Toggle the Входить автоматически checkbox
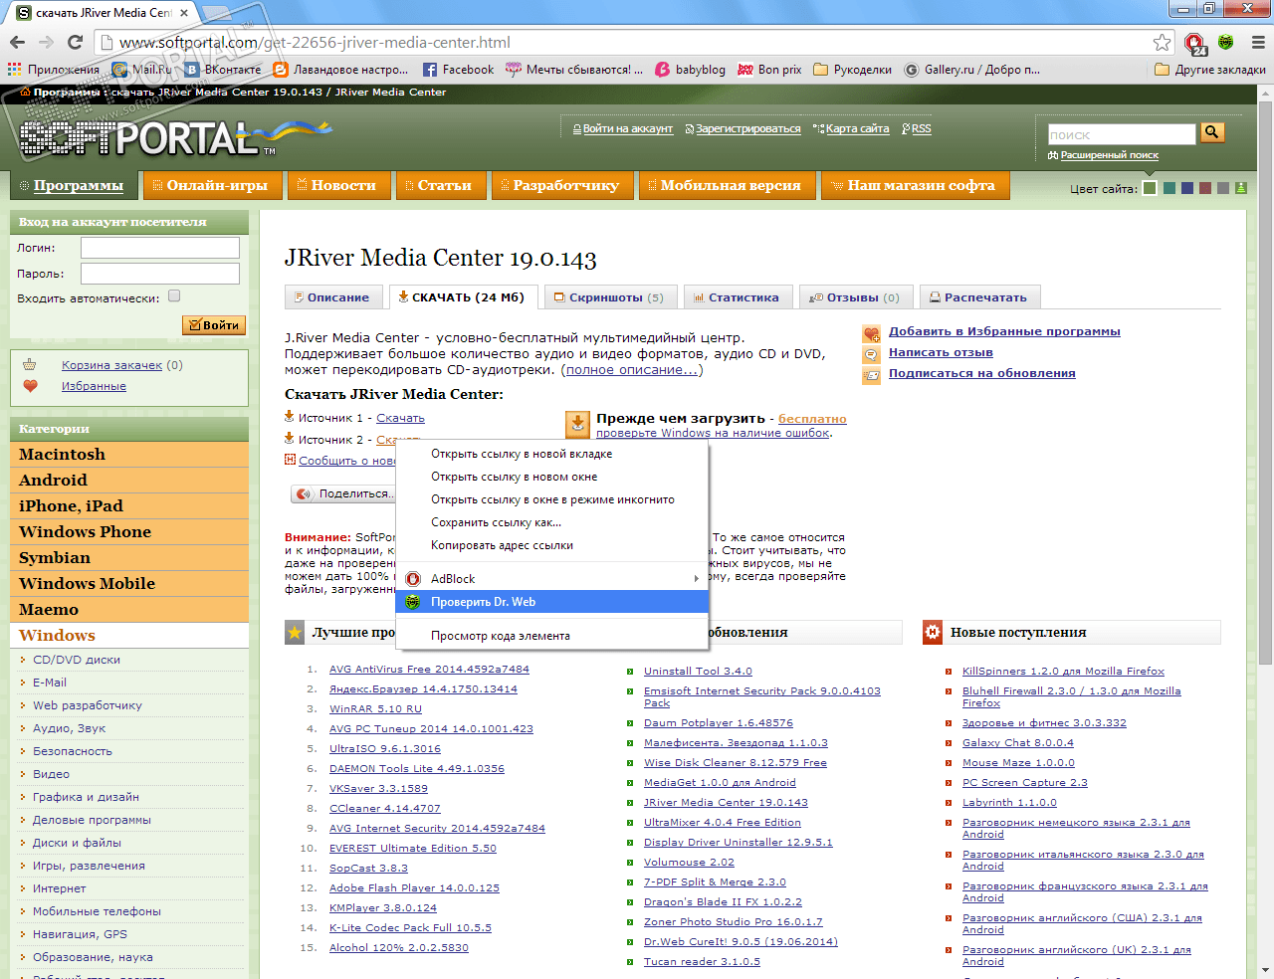The width and height of the screenshot is (1274, 979). point(174,295)
